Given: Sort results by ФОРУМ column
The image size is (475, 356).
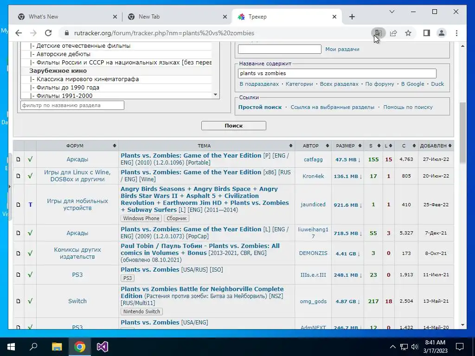Looking at the screenshot, I should (x=77, y=146).
